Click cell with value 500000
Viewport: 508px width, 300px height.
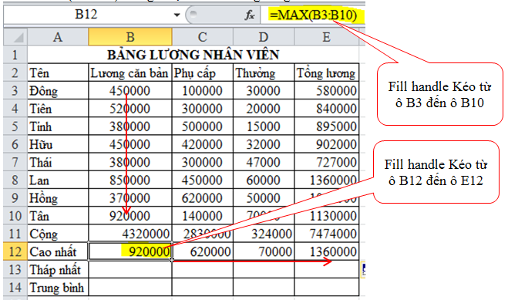coord(202,126)
